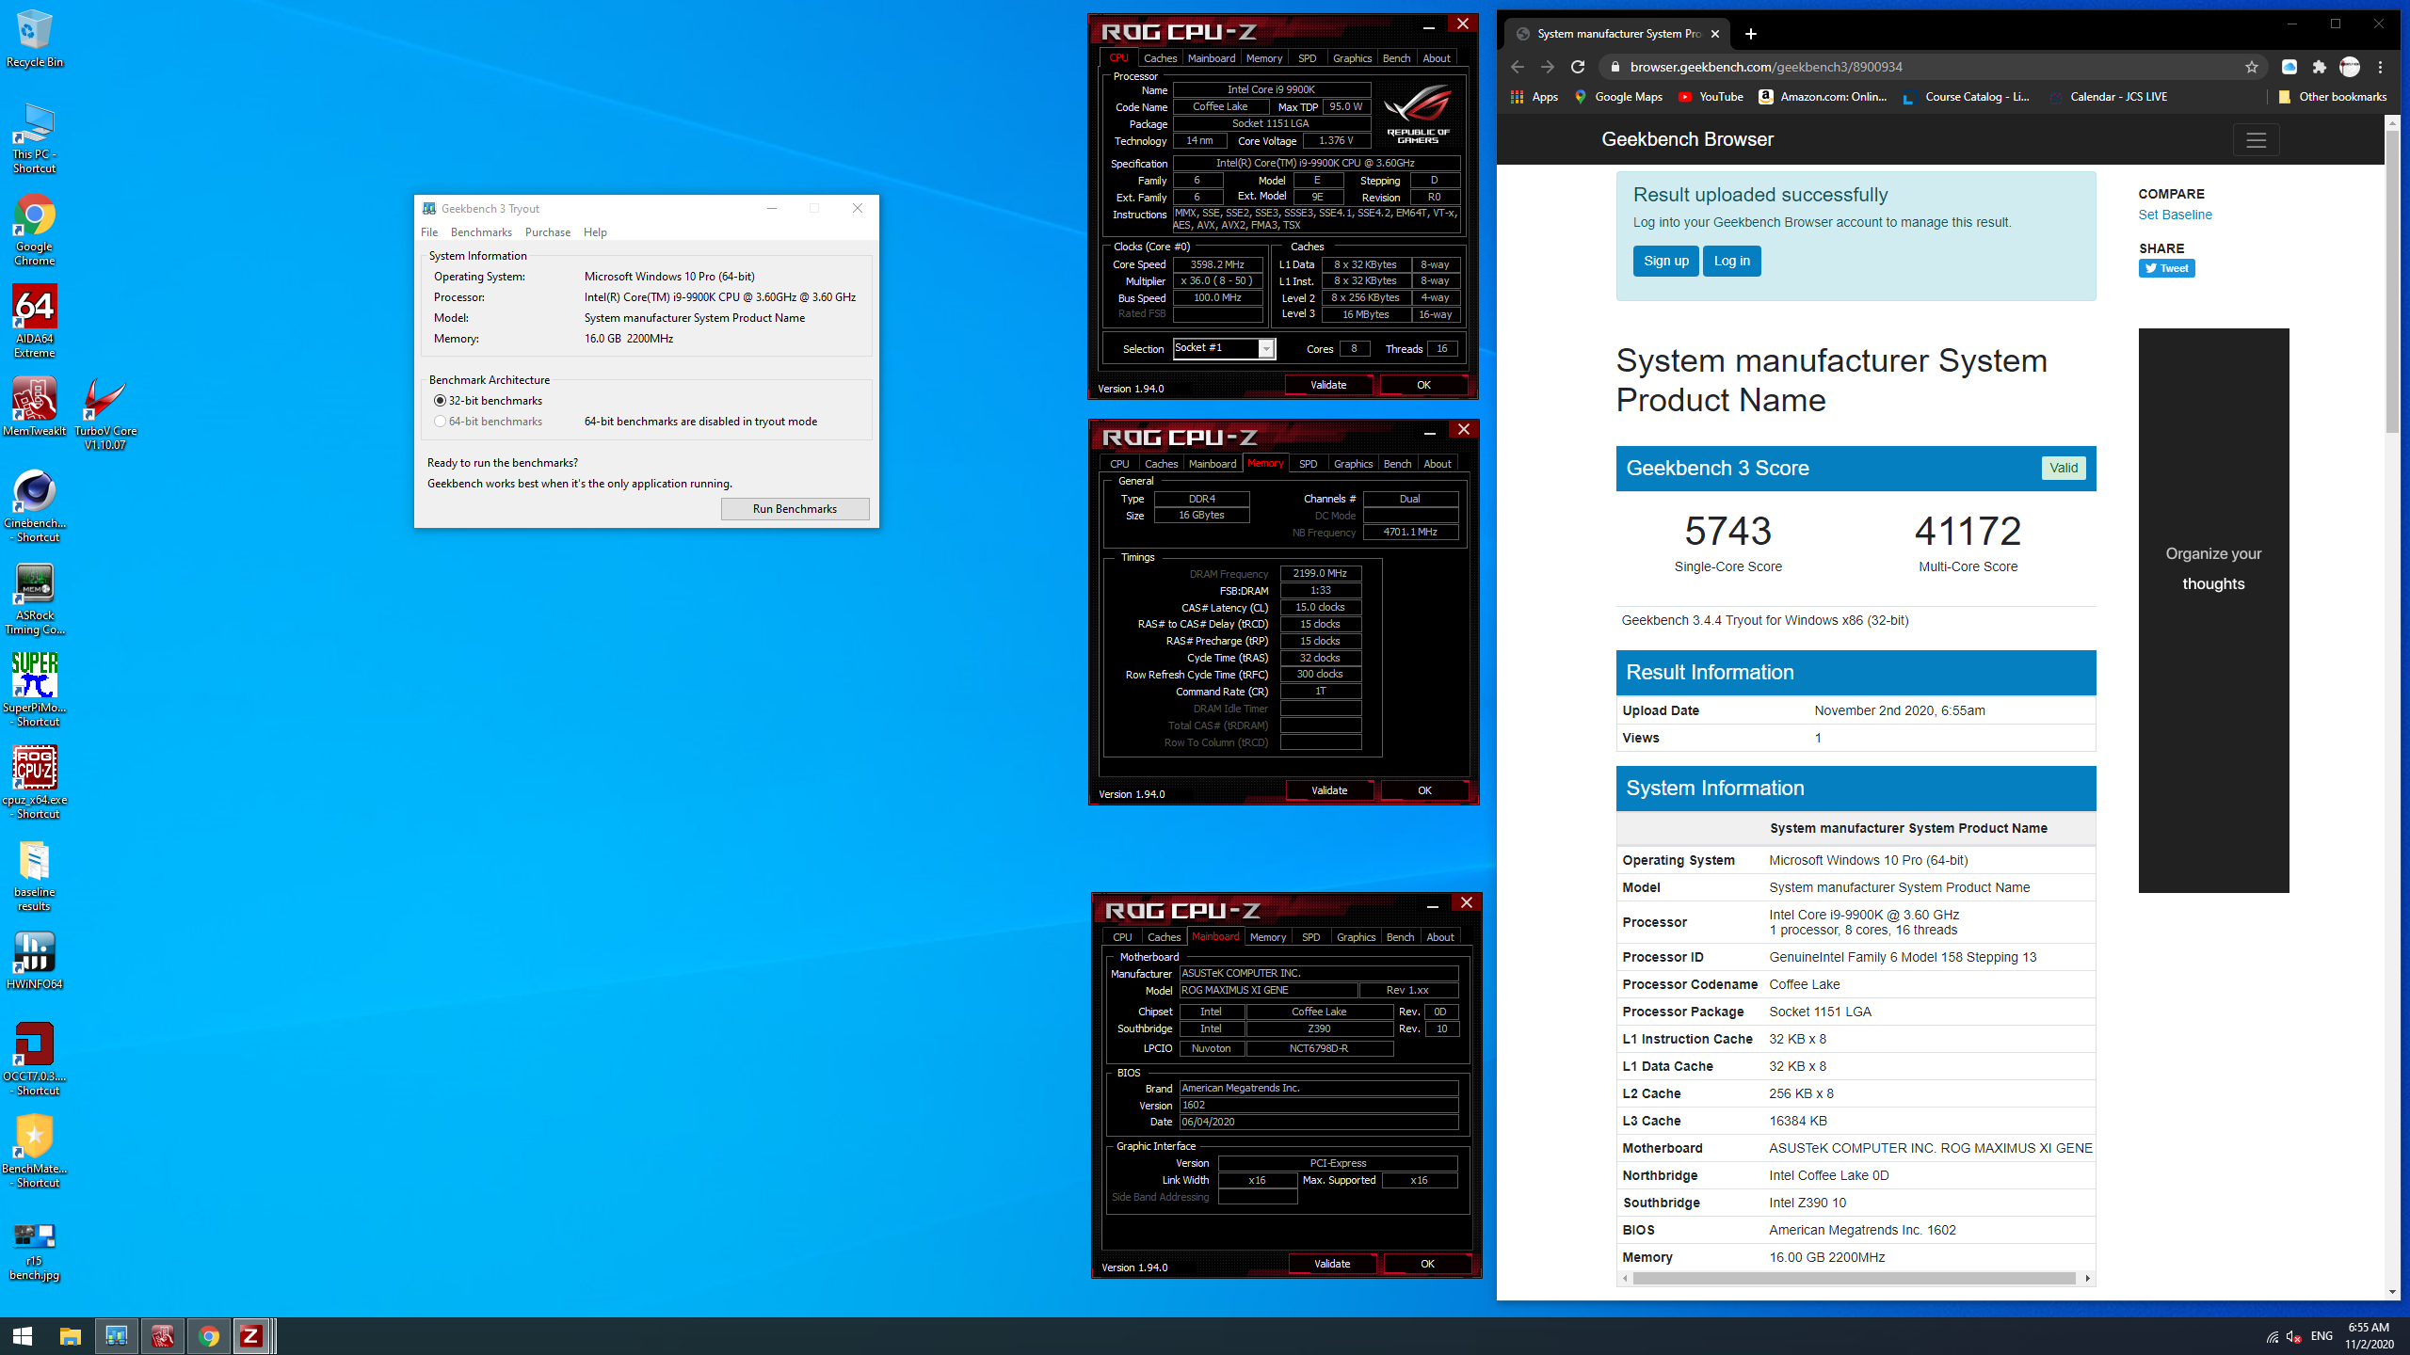The height and width of the screenshot is (1355, 2410).
Task: Open TurboV Core V1.10.07 desktop icon
Action: [105, 414]
